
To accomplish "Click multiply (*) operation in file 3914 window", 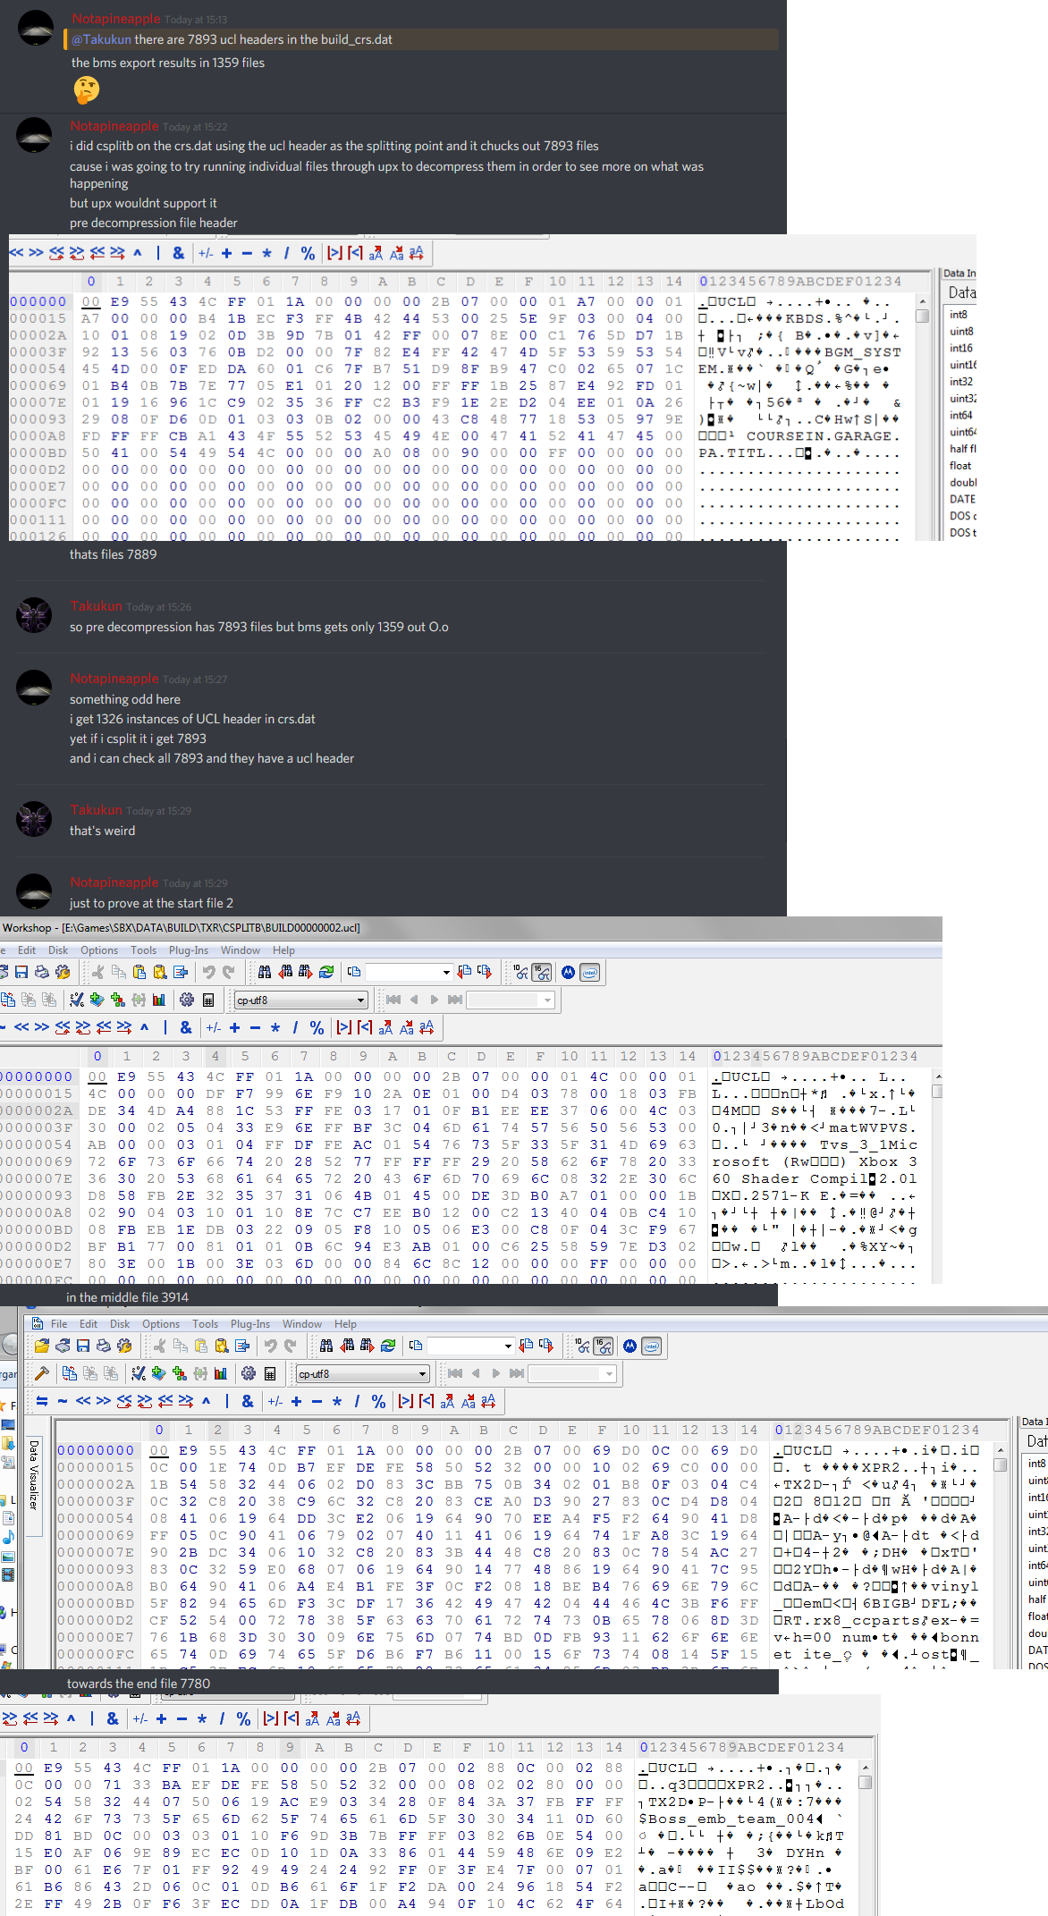I will (x=336, y=1401).
